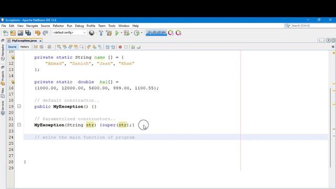Click Clean and Build Project icon
This screenshot has width=336, height=189.
tap(109, 33)
